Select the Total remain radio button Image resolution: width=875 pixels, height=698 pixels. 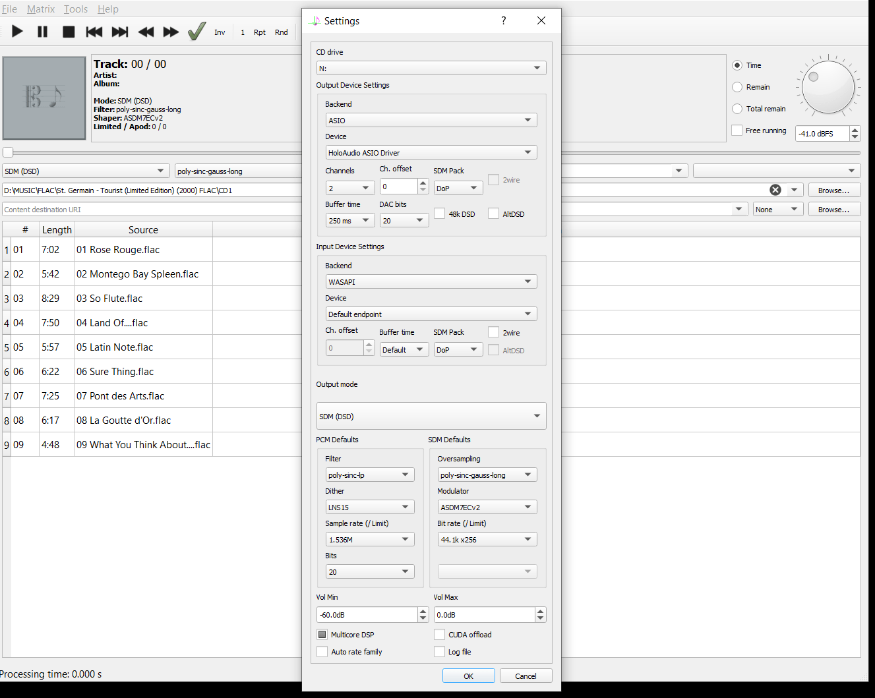coord(737,109)
